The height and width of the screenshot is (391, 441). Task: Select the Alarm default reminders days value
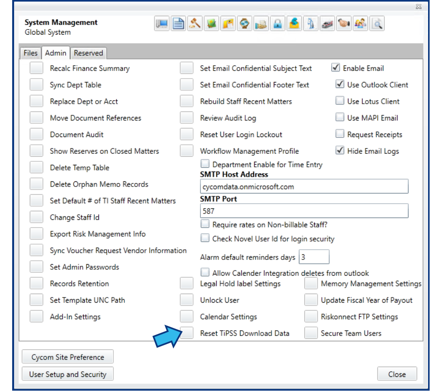[x=314, y=257]
